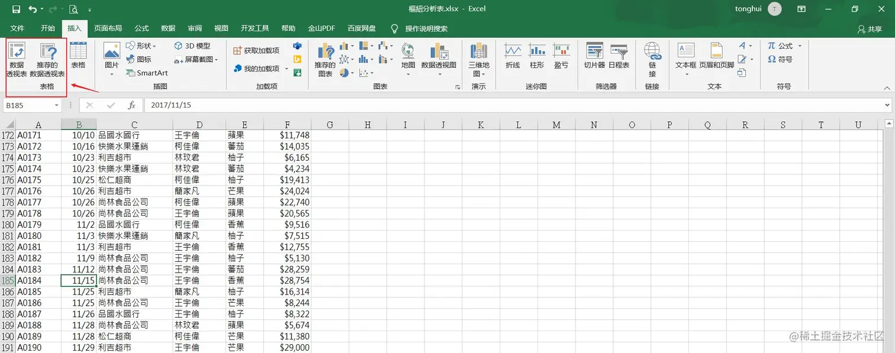895x353 pixels.
Task: Select cell with order A0179
Action: coord(38,225)
